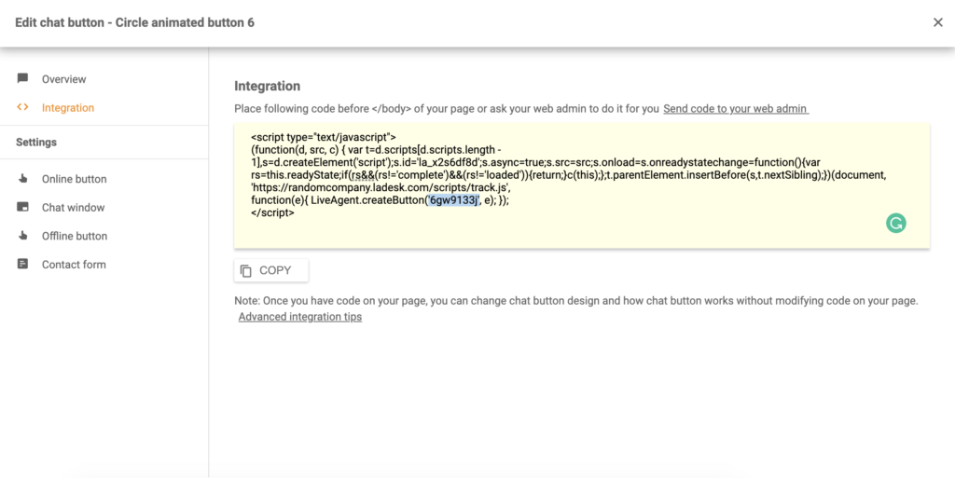The image size is (955, 478).
Task: Click the highlighted button ID 6gw9133j
Action: pos(453,199)
